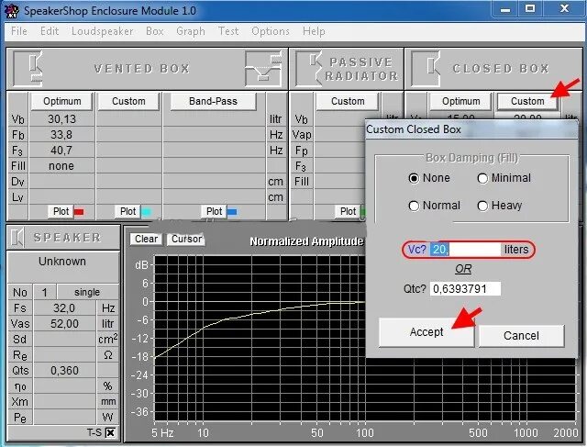Click Custom button under Closed Box
The image size is (587, 447).
click(527, 101)
